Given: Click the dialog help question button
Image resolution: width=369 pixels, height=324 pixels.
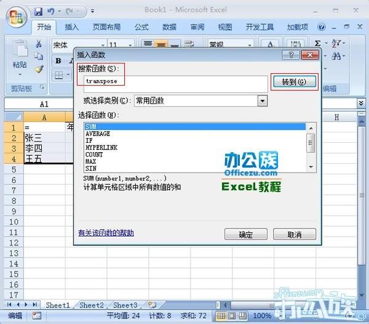Looking at the screenshot, I should tap(291, 55).
